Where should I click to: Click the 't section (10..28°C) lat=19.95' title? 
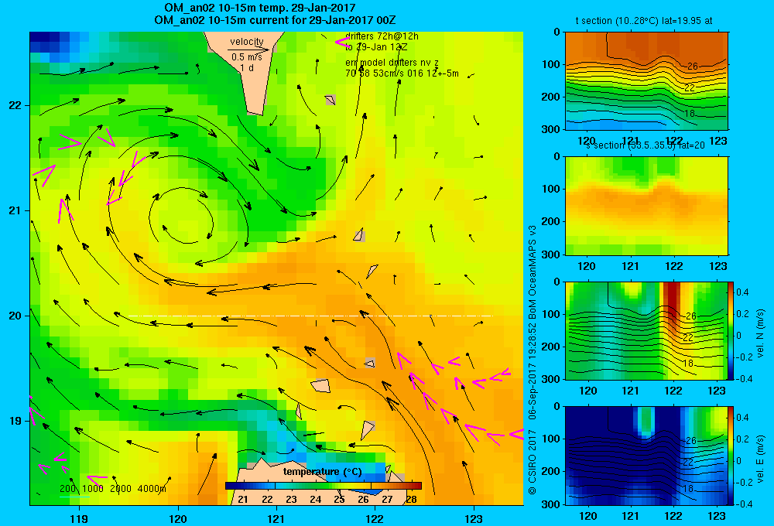(644, 21)
